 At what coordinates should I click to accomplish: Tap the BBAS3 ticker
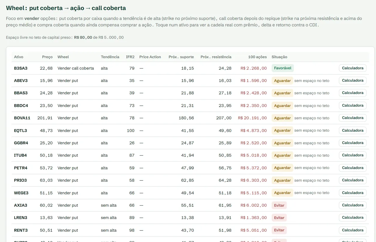[21, 93]
